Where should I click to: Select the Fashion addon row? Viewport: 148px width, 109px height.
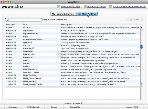pyautogui.click(x=73, y=67)
